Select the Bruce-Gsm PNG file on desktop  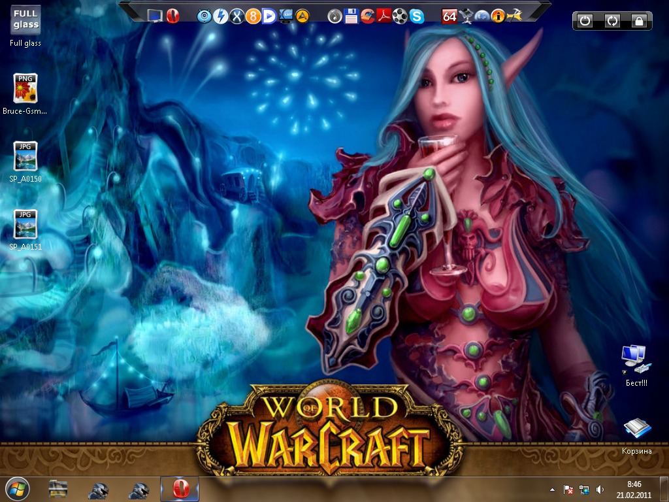click(x=25, y=94)
